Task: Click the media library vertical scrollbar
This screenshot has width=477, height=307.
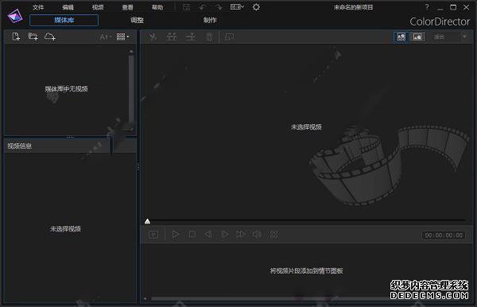Action: (x=131, y=88)
